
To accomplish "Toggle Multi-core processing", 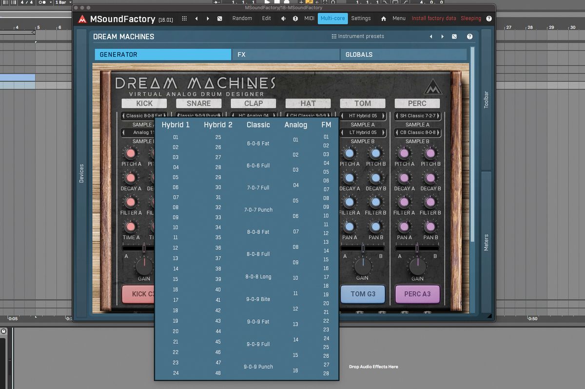I will pyautogui.click(x=332, y=18).
